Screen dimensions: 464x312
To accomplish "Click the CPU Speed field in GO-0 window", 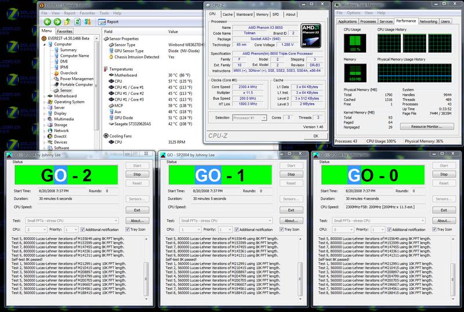I will pos(385,207).
